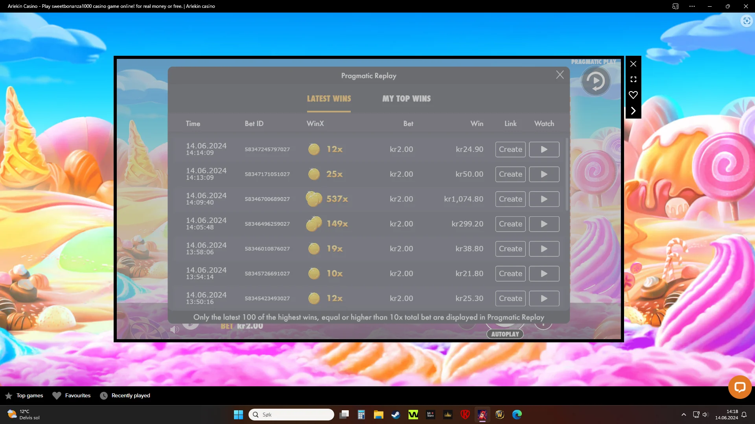
Task: Open network settings in system tray
Action: (x=696, y=415)
